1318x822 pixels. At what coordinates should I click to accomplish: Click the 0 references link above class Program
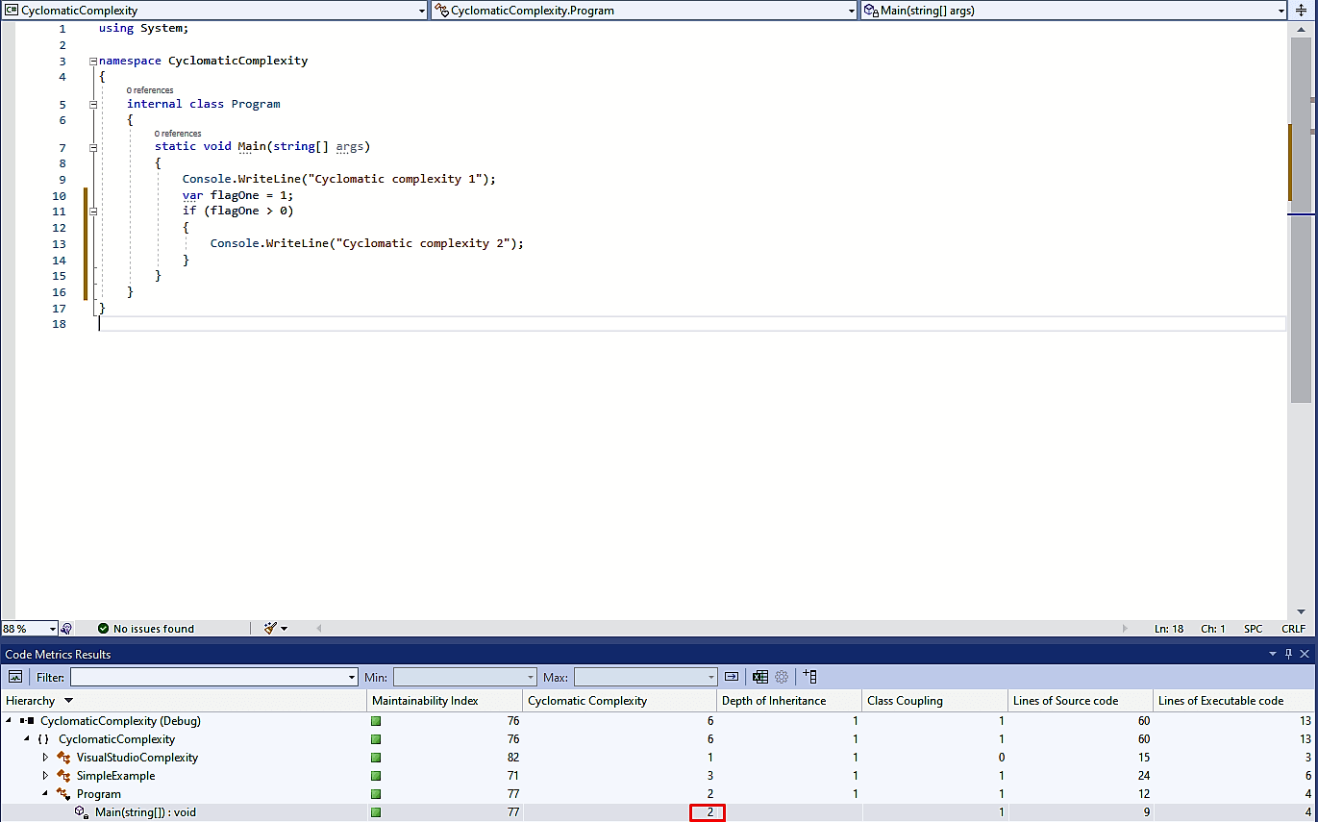point(150,90)
